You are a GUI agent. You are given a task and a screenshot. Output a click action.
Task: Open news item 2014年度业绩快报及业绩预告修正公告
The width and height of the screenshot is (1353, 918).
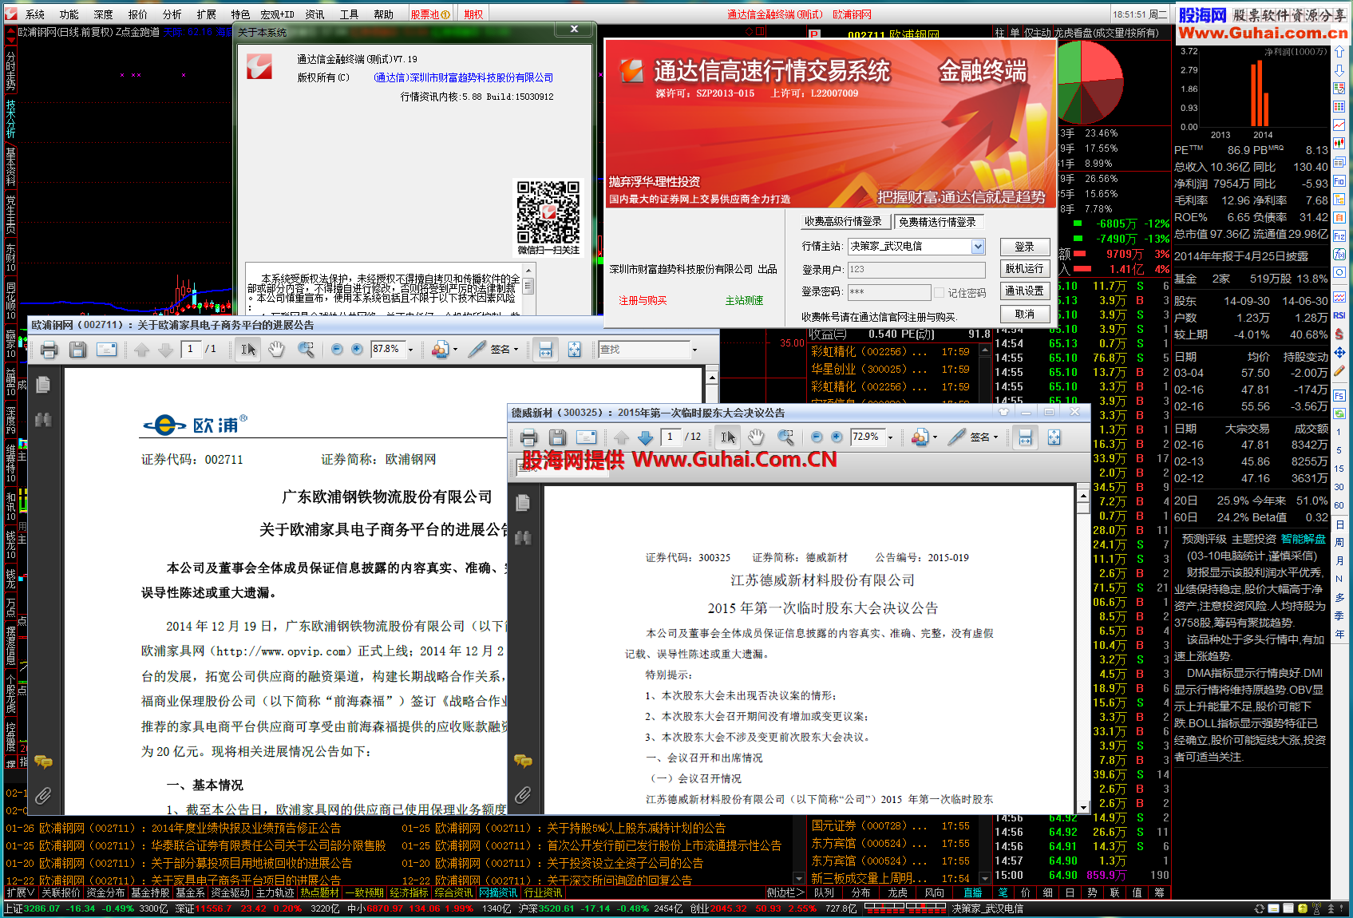246,829
